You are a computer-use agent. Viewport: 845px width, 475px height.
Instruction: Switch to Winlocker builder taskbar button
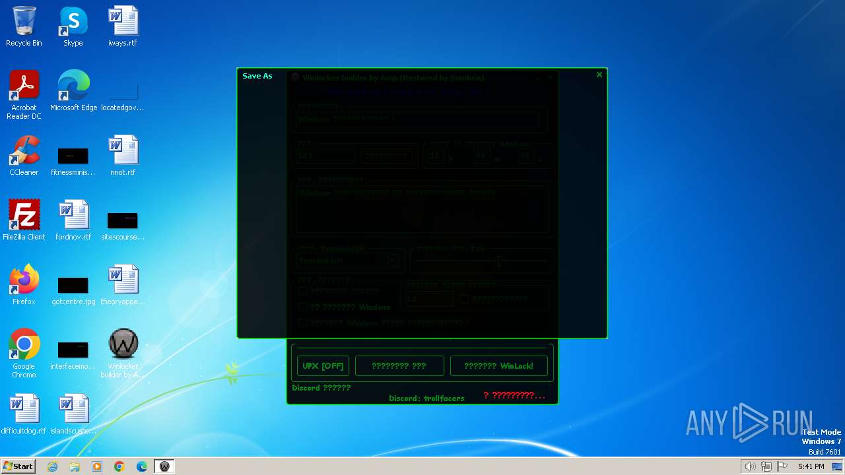pos(164,466)
